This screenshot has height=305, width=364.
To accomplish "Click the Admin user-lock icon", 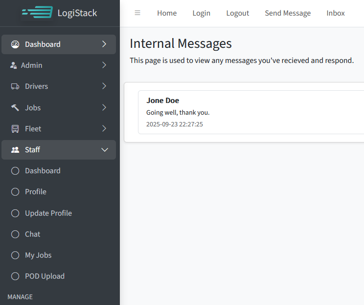I will point(14,65).
